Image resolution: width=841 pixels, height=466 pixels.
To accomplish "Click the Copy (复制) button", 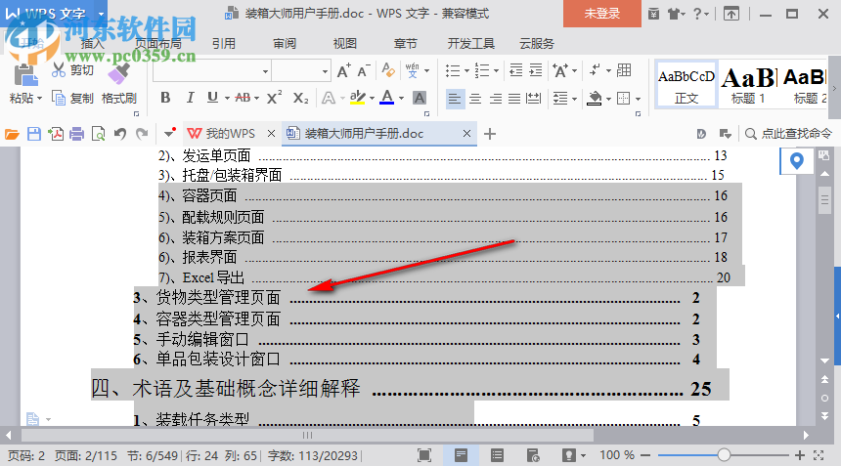I will pos(72,98).
